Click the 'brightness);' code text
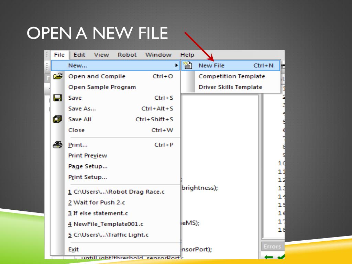 (x=200, y=188)
